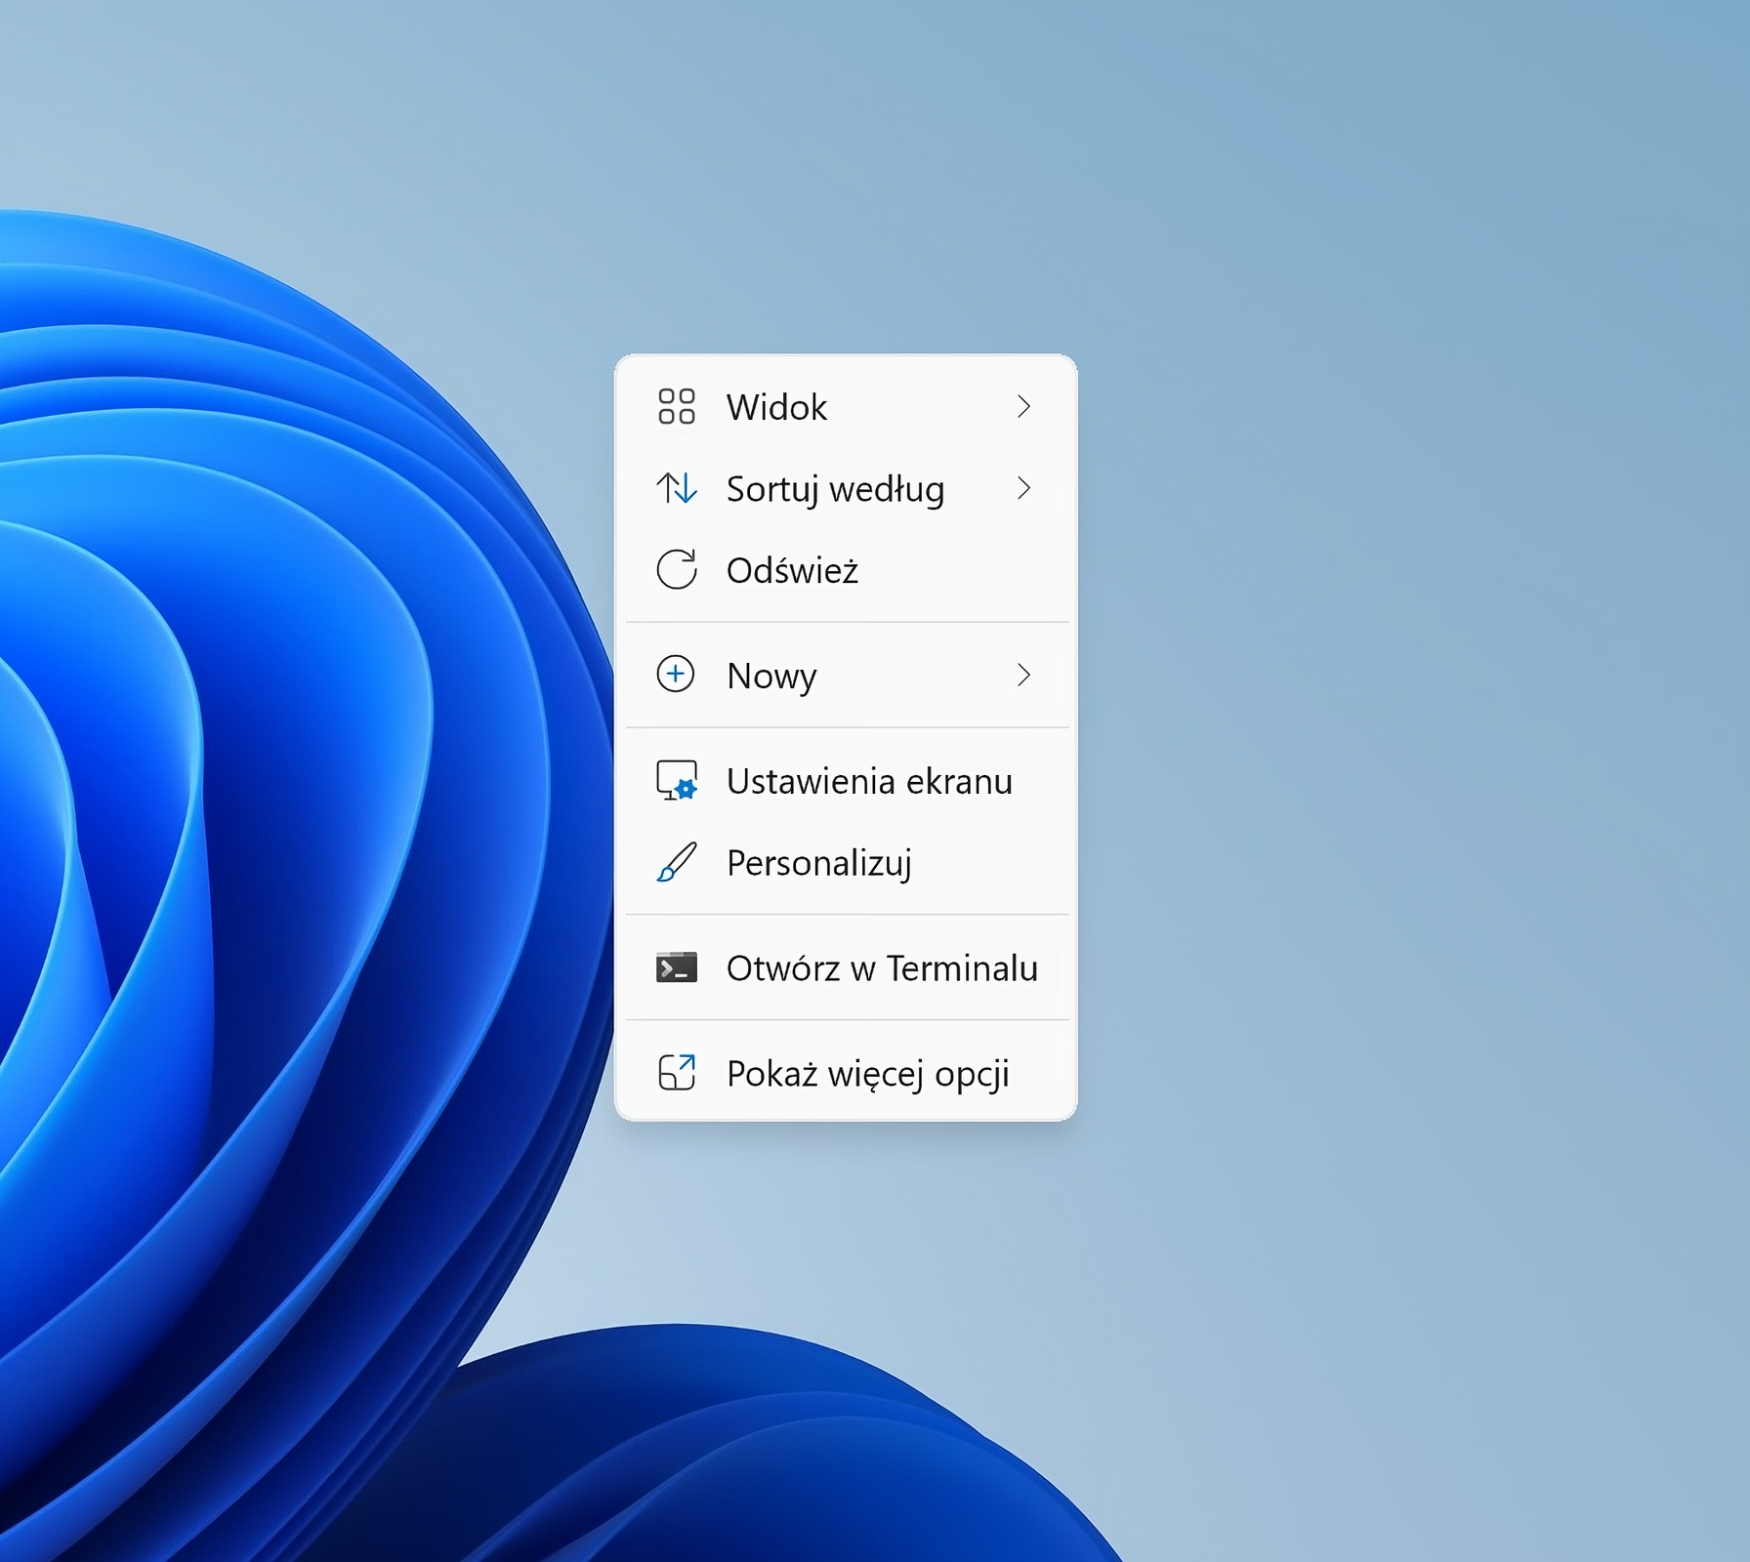This screenshot has height=1562, width=1750.
Task: Open Ustawienia ekranu
Action: pos(868,781)
